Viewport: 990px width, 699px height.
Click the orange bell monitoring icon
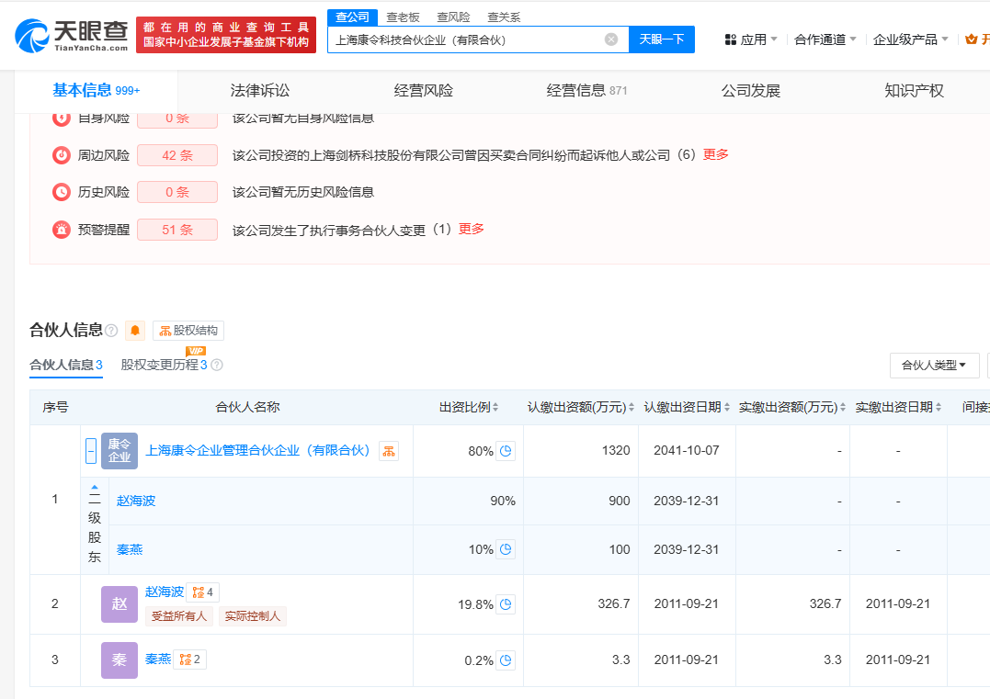click(x=135, y=331)
